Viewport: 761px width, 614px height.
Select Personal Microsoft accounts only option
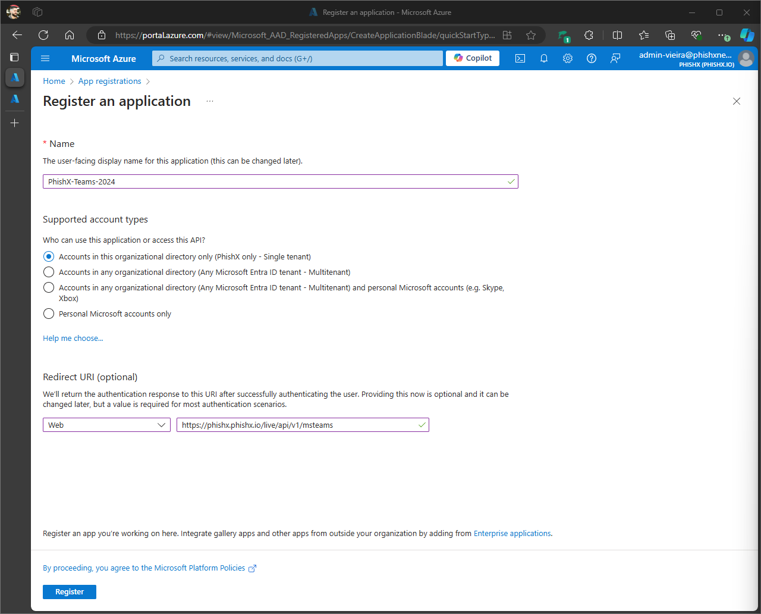(49, 314)
